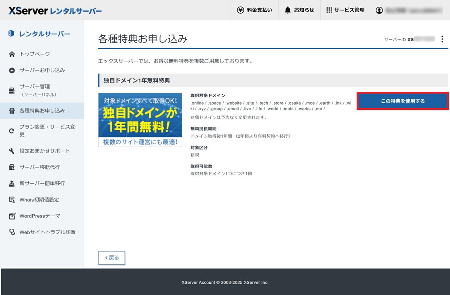This screenshot has width=450, height=295.
Task: Click the bell icon for お知らせ
Action: [288, 10]
